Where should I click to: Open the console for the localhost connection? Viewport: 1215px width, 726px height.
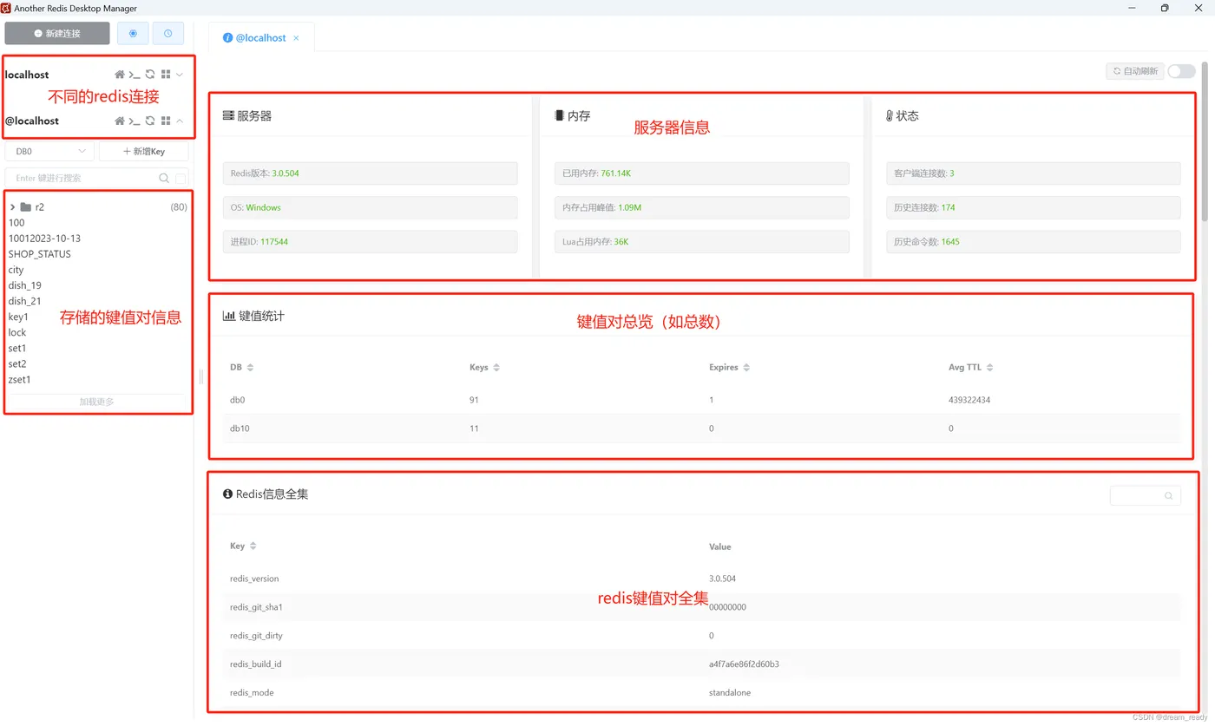[135, 75]
